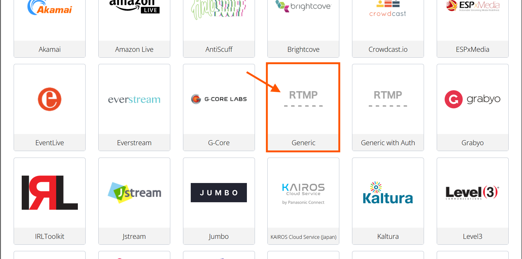This screenshot has width=522, height=259.
Task: Click the Level3 label
Action: (473, 236)
